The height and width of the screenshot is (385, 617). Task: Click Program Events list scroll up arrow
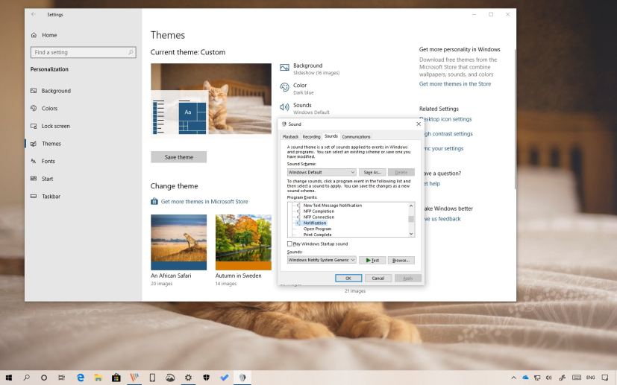tap(411, 206)
